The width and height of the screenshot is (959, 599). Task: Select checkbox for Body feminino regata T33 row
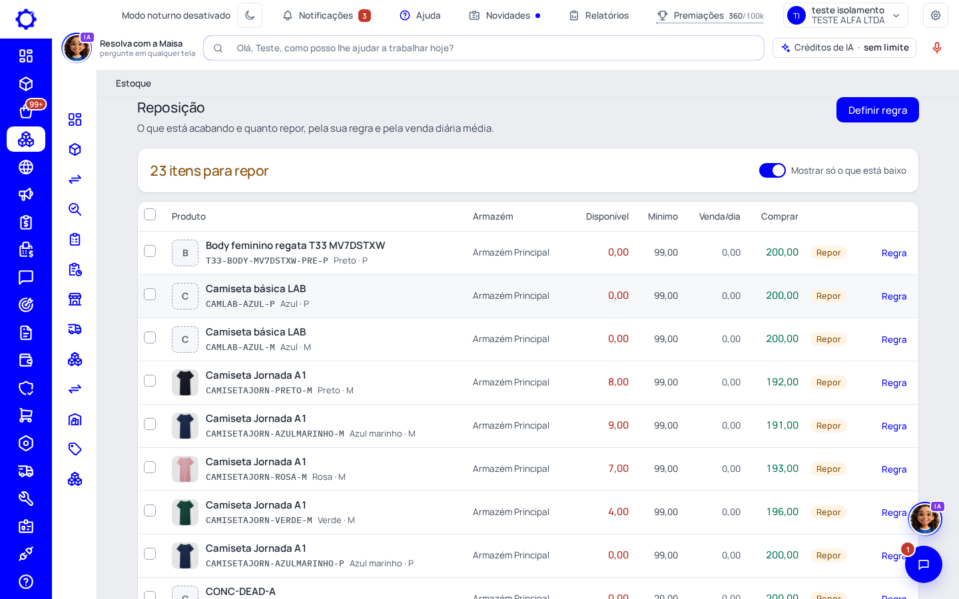pyautogui.click(x=150, y=251)
